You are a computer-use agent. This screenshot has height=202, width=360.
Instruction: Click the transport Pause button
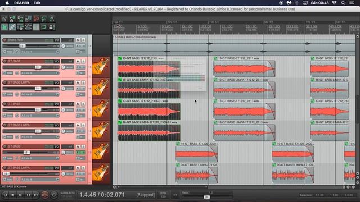coord(28,195)
